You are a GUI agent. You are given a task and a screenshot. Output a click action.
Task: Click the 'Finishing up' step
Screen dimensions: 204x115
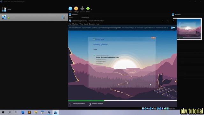pyautogui.click(x=99, y=63)
